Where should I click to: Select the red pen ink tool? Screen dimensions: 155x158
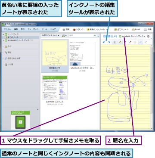[x=130, y=42]
